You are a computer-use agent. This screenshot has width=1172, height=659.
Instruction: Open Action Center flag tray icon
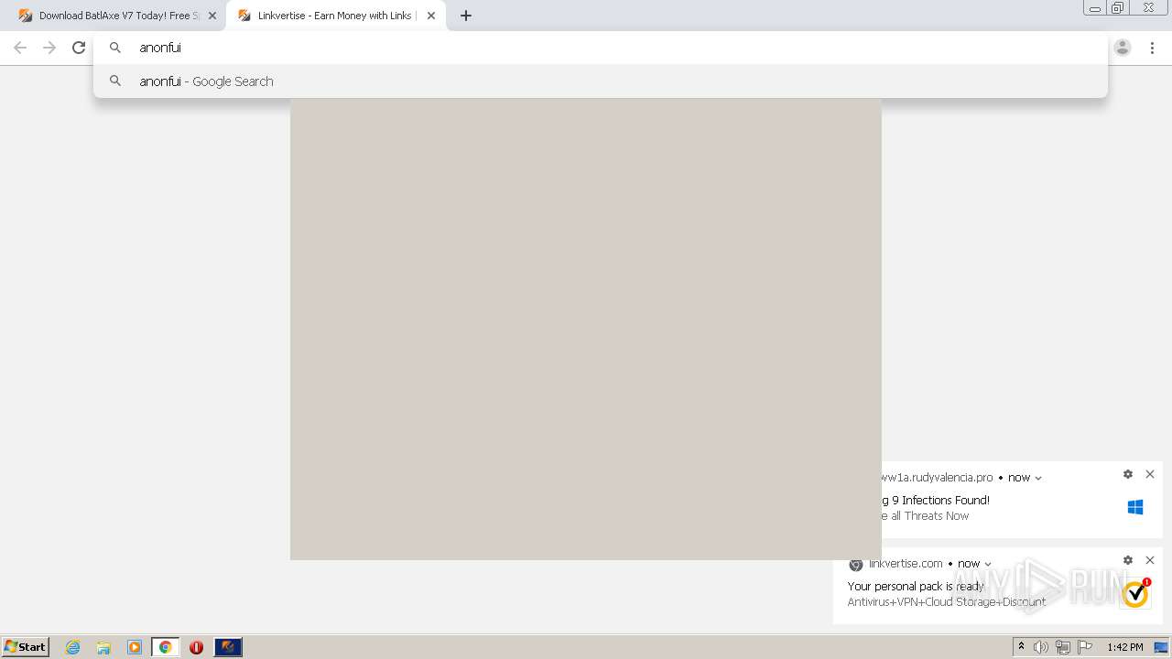(1084, 647)
